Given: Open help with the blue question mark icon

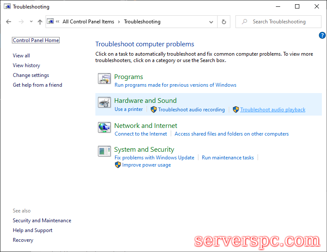Looking at the screenshot, I should [322, 35].
